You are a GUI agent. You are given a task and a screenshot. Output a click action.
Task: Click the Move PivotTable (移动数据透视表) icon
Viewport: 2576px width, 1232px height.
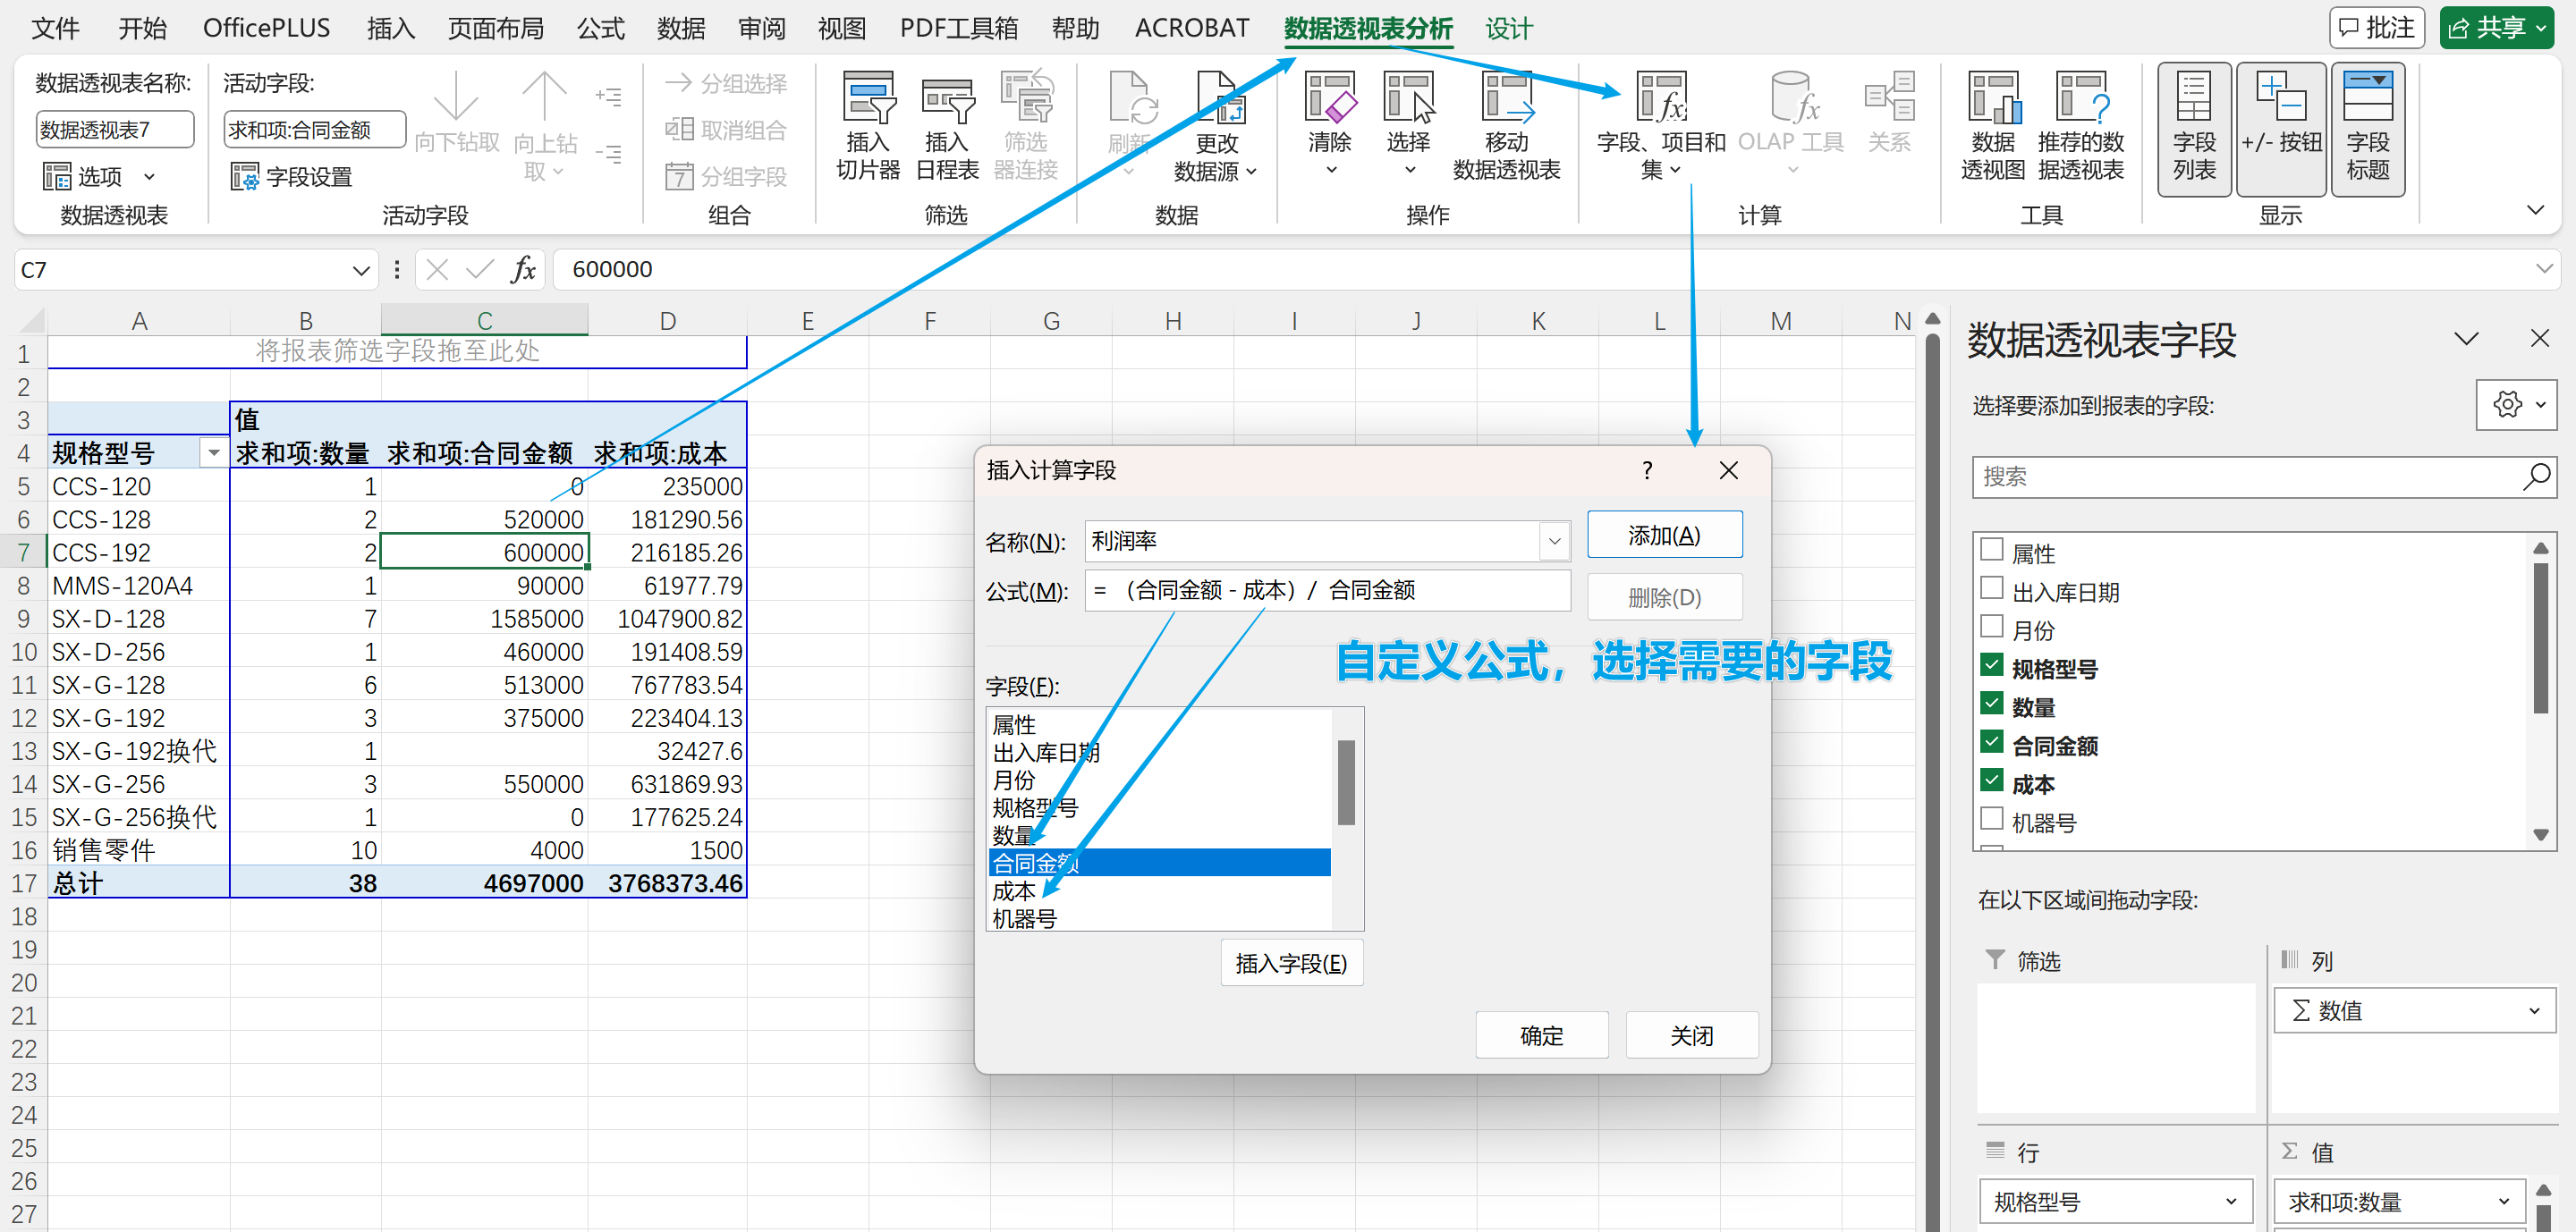pyautogui.click(x=1506, y=100)
